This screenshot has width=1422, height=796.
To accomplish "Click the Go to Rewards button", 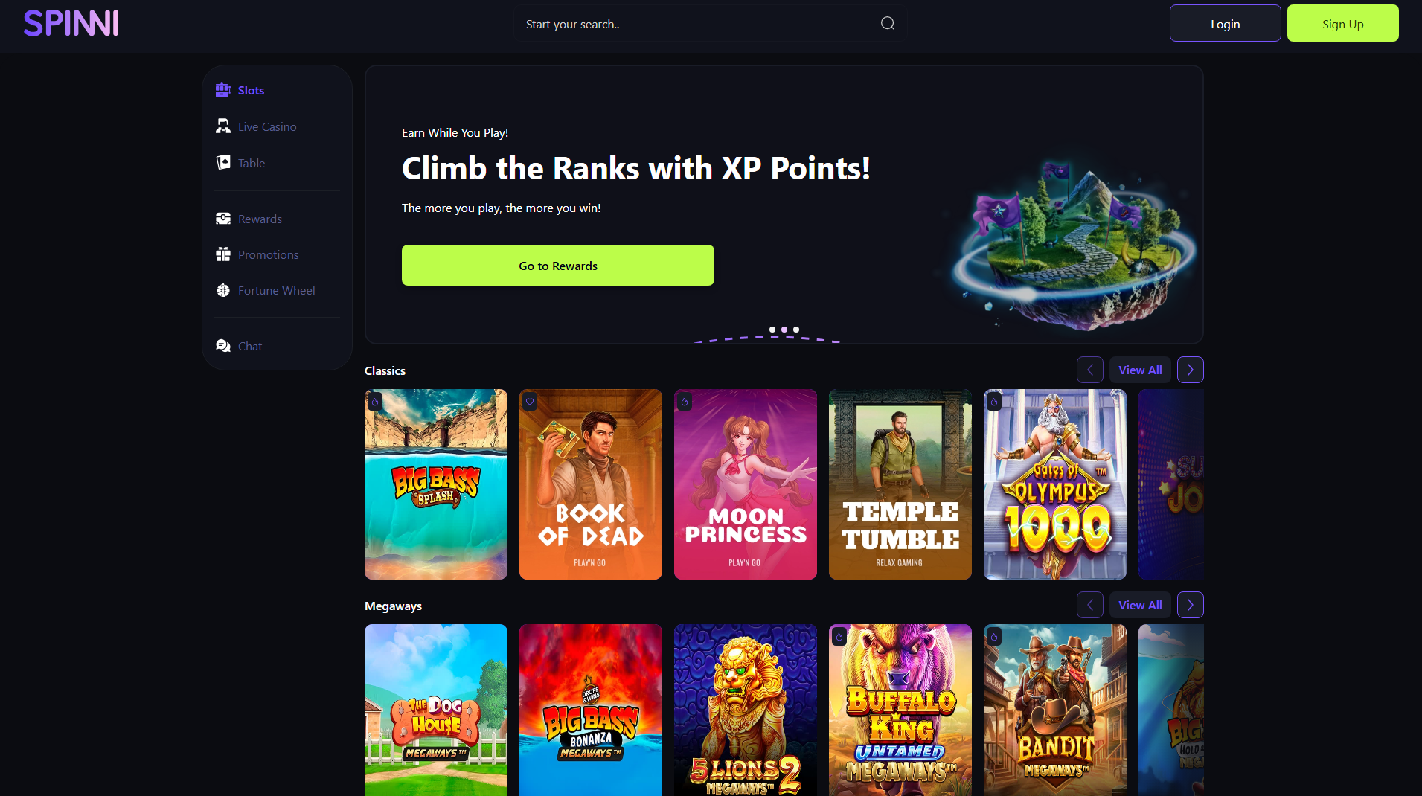I will tap(557, 266).
